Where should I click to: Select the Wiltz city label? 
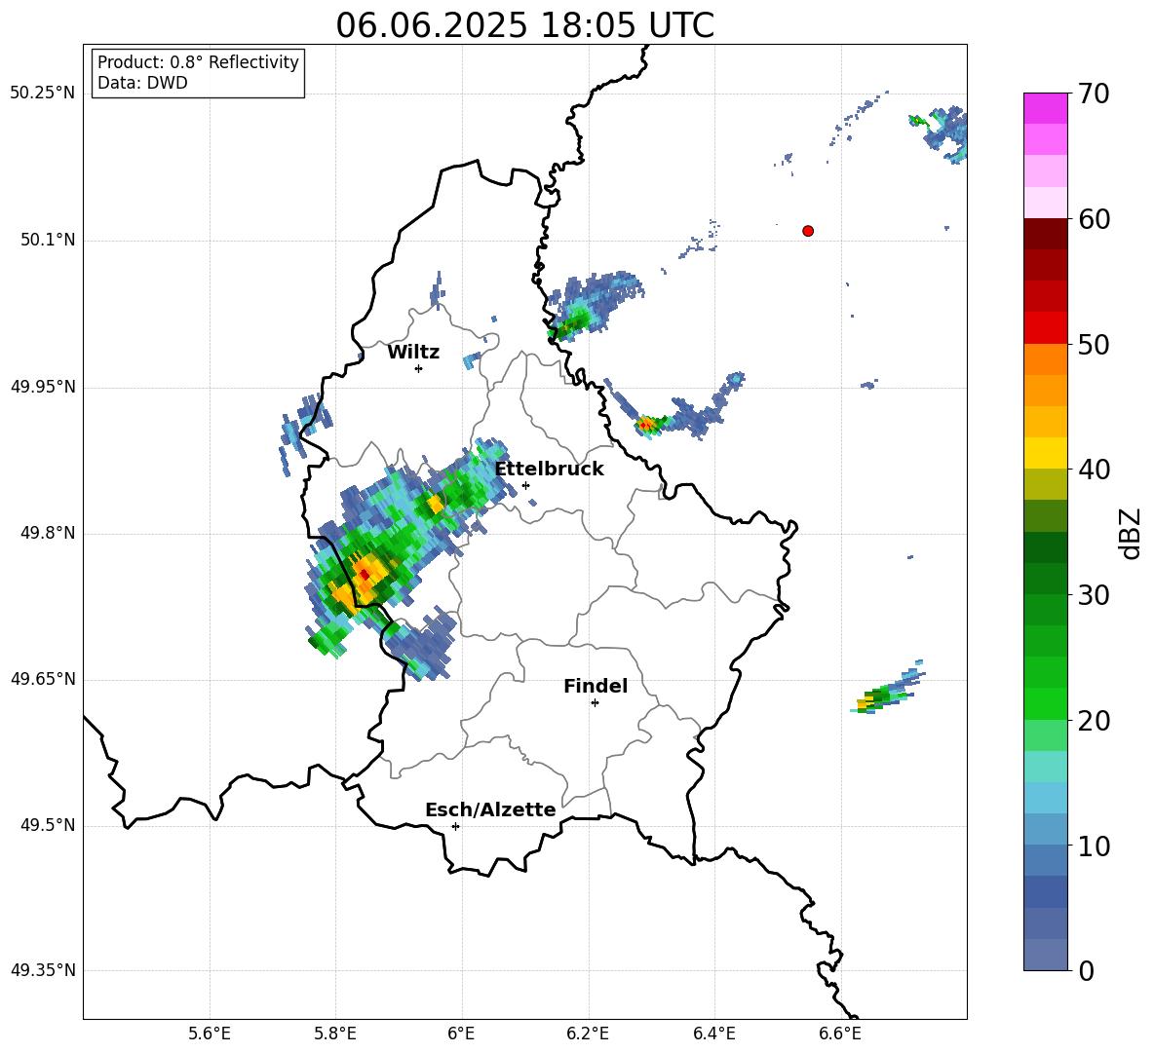coord(413,353)
